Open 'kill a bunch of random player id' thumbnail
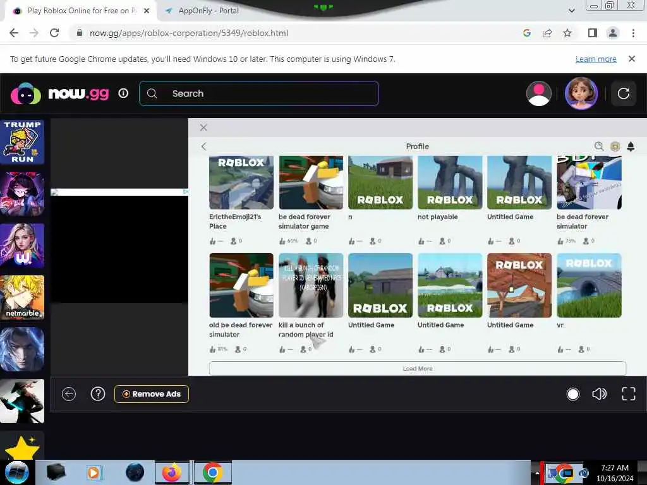This screenshot has height=485, width=647. 311,285
